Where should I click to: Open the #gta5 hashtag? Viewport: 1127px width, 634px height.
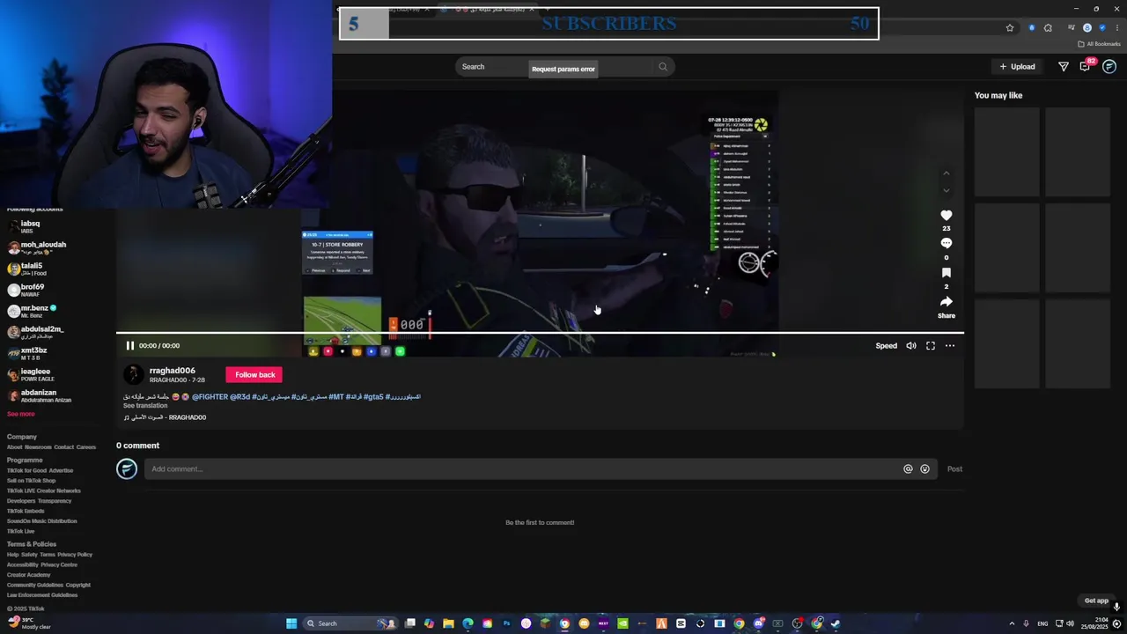click(x=373, y=397)
